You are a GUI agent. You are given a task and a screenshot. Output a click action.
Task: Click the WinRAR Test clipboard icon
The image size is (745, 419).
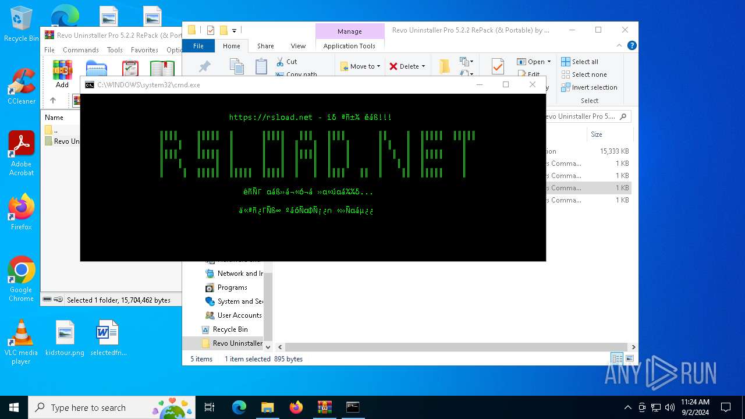pos(130,68)
